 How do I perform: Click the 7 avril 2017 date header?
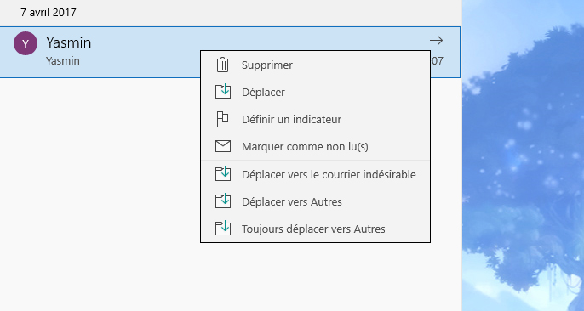[49, 13]
